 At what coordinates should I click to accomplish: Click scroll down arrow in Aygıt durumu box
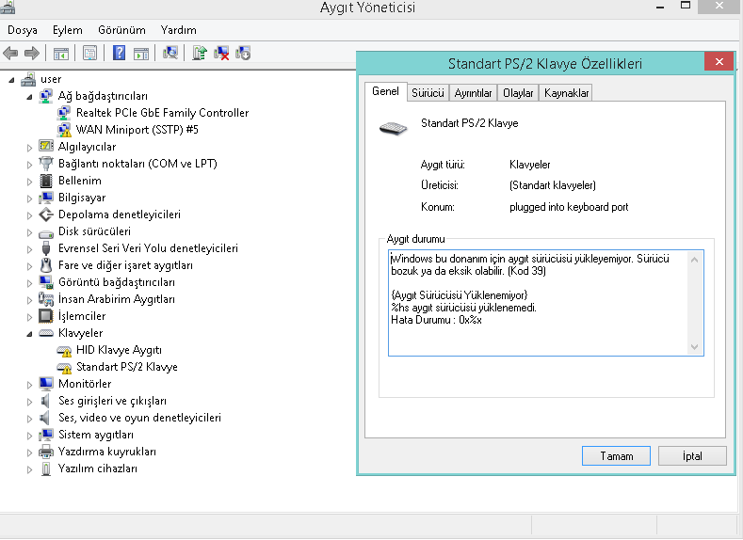(x=695, y=347)
